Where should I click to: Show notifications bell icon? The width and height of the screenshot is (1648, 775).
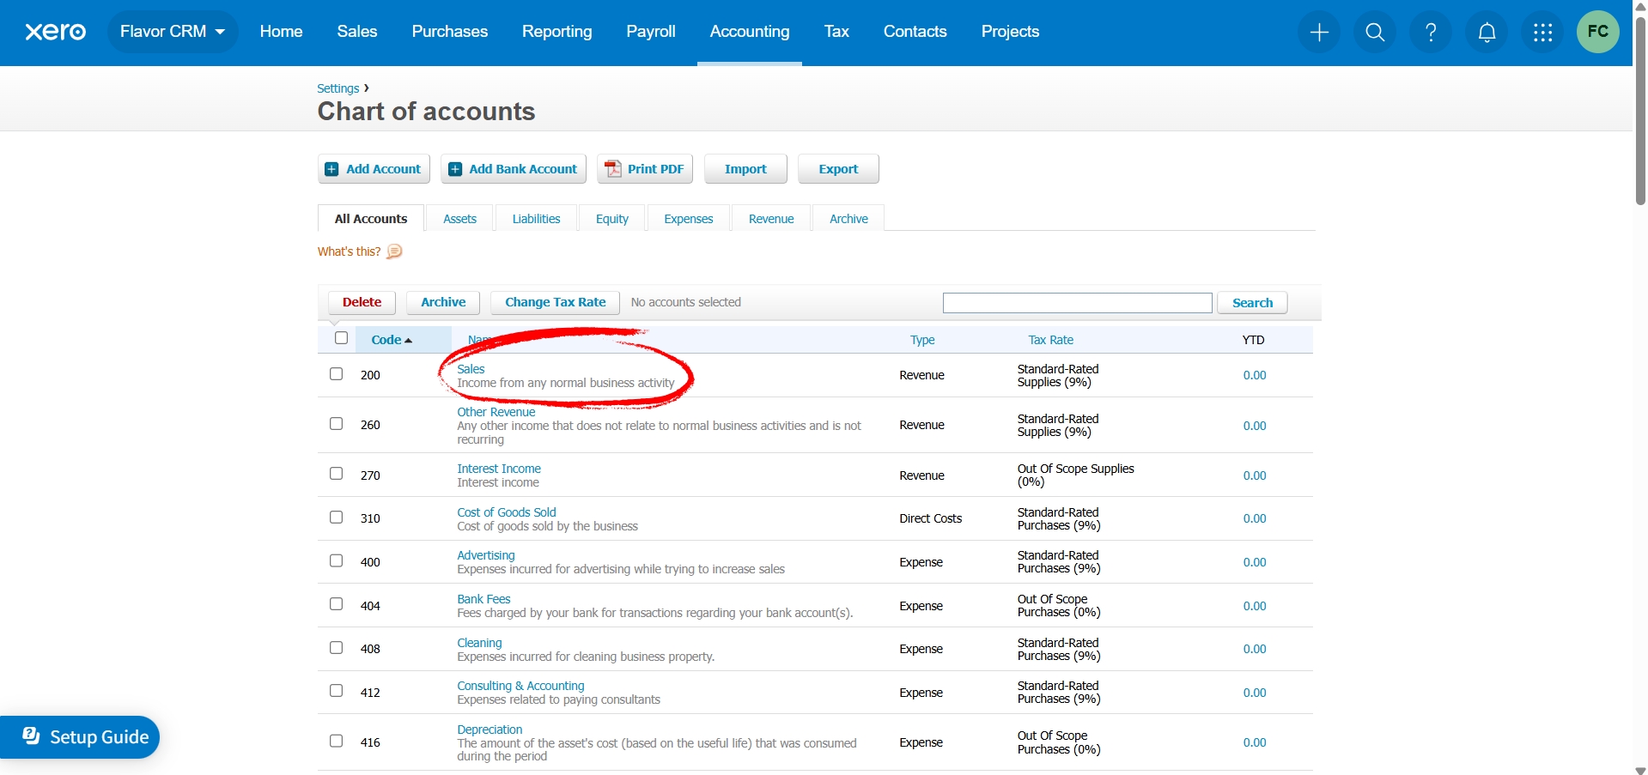pos(1487,33)
